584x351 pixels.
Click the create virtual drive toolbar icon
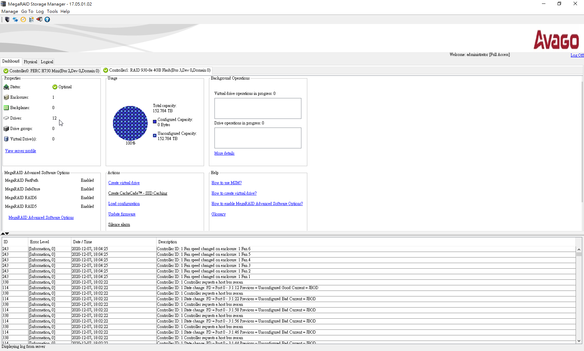coord(31,19)
